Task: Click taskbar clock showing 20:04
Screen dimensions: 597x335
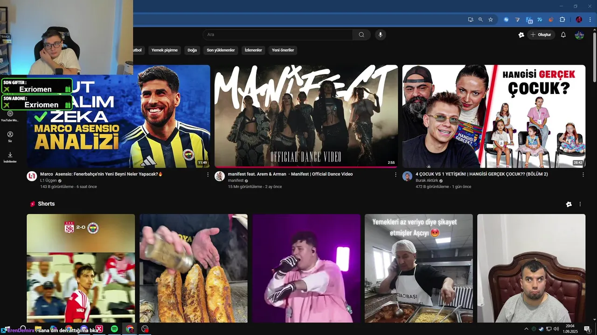Action: 570,329
